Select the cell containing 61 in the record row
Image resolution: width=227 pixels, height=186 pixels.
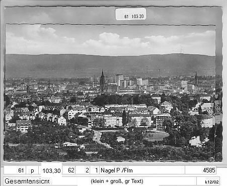coord(15,170)
